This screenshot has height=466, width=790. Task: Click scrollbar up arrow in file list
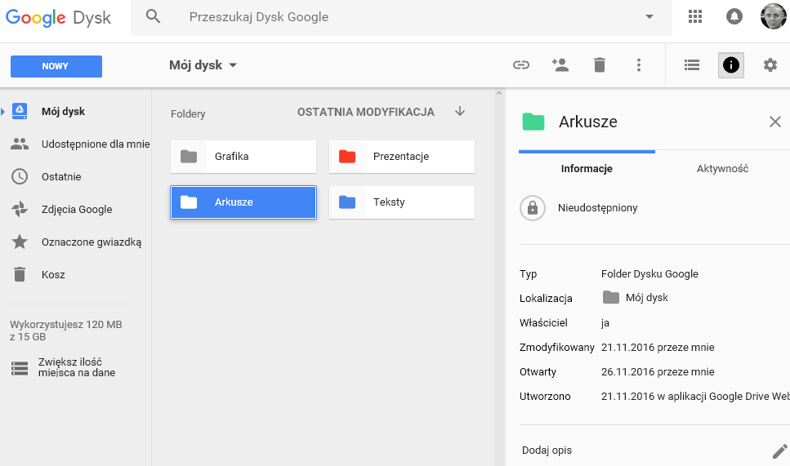tap(499, 93)
